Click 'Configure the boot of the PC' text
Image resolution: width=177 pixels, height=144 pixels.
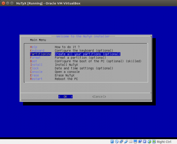(79, 61)
